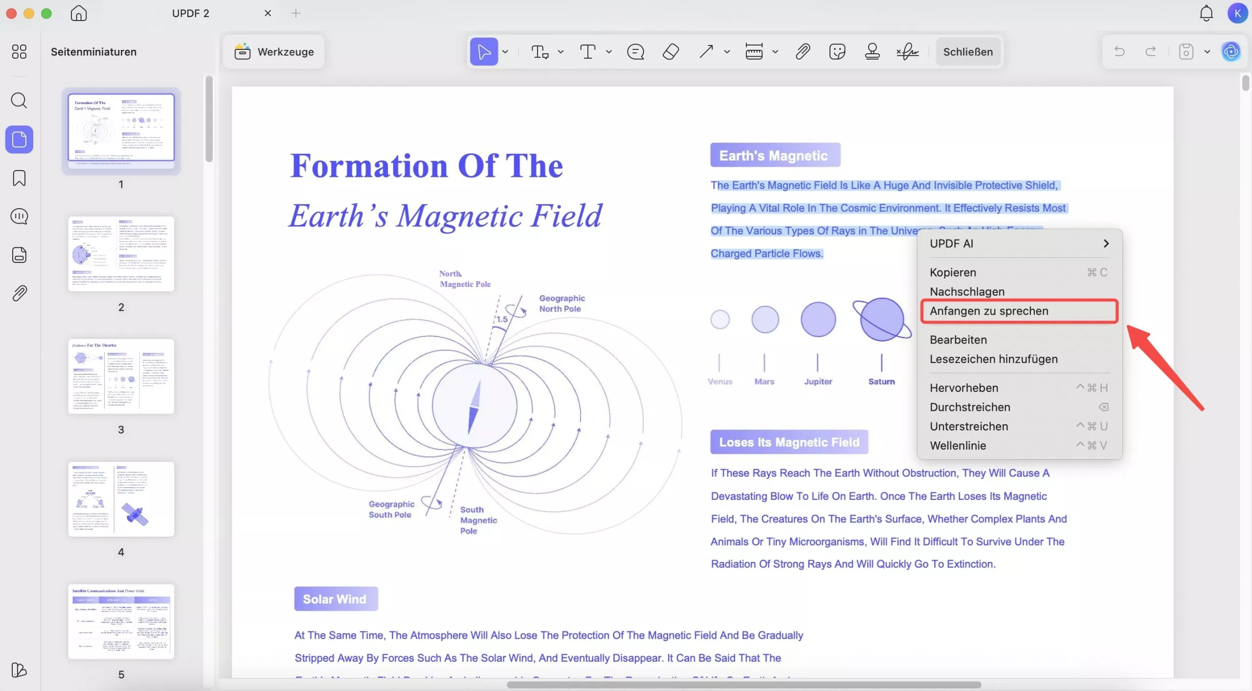This screenshot has height=691, width=1252.
Task: Open the user account avatar K
Action: (1237, 13)
